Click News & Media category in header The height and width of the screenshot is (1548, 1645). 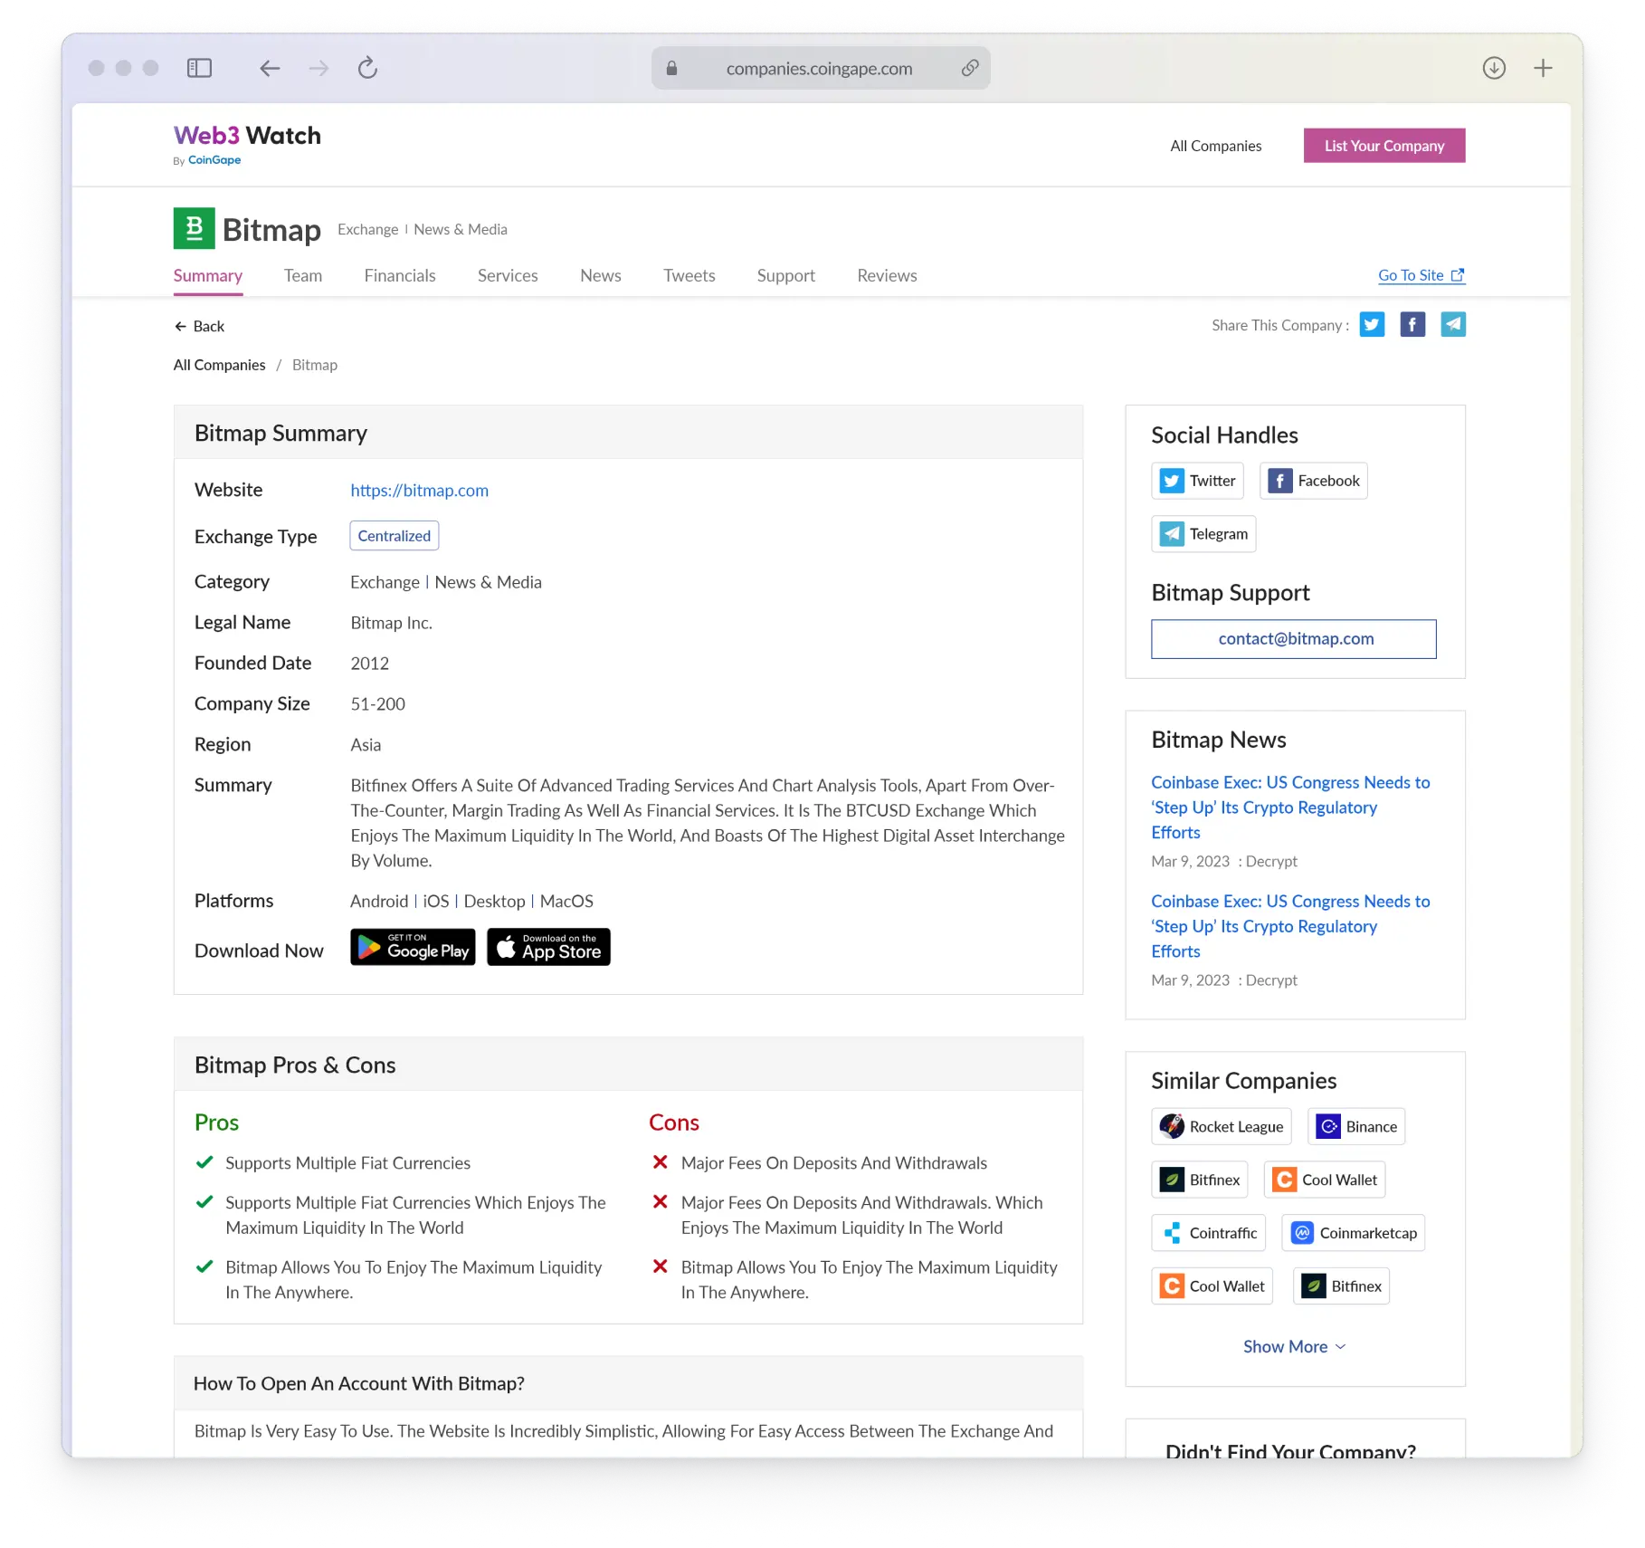point(461,229)
